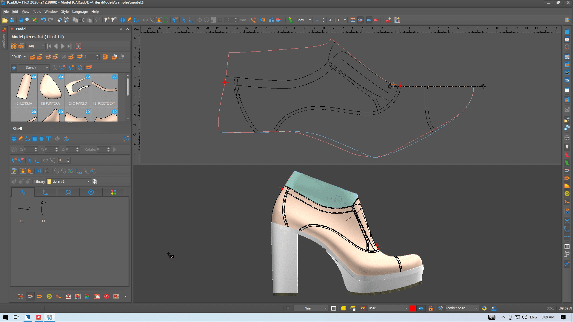This screenshot has width=573, height=322.
Task: Toggle the orange padlock in status bar
Action: coord(430,308)
